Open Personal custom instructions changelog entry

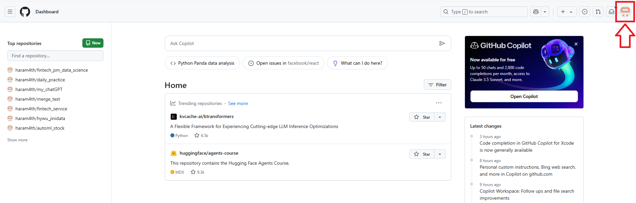coord(528,171)
